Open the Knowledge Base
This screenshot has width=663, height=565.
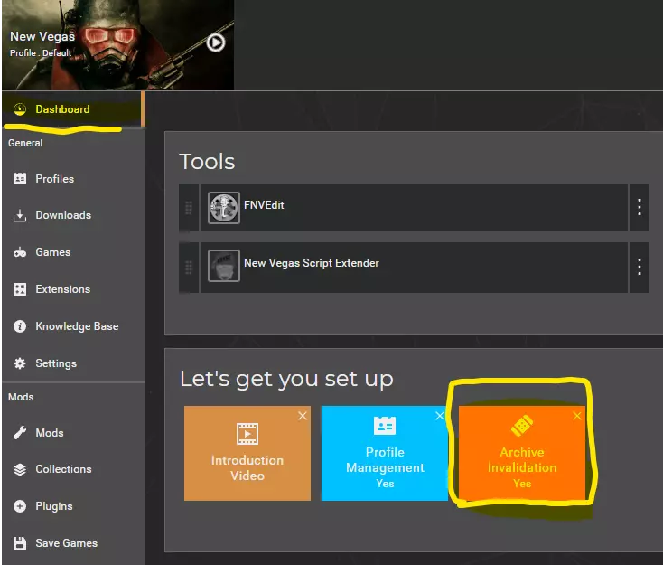[x=73, y=326]
